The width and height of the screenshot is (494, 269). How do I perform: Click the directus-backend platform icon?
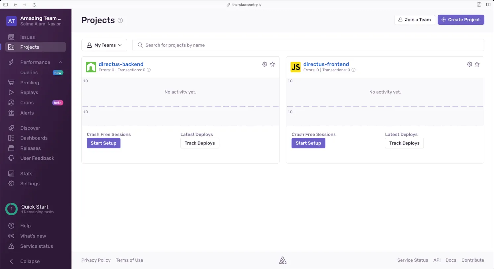[91, 67]
